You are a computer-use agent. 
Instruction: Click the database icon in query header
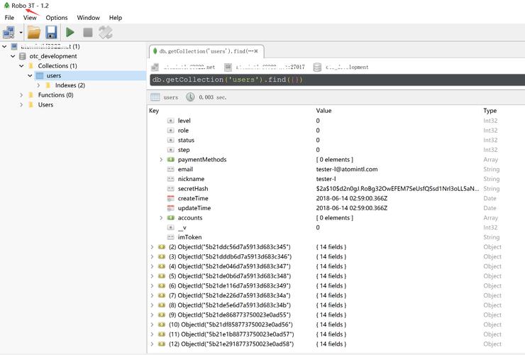click(x=317, y=67)
